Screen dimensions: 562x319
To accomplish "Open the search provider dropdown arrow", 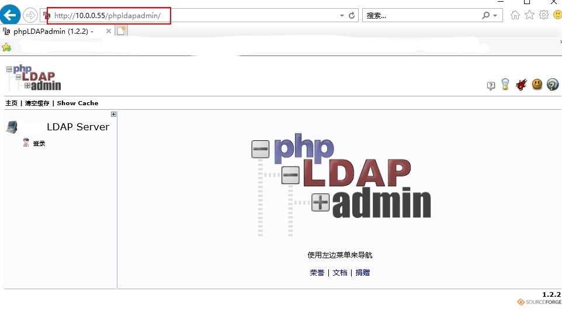I will [x=495, y=16].
